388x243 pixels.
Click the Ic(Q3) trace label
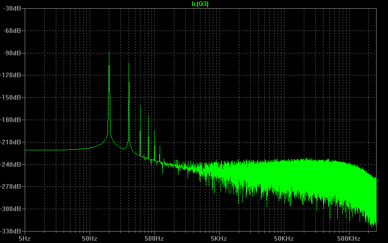(200, 4)
